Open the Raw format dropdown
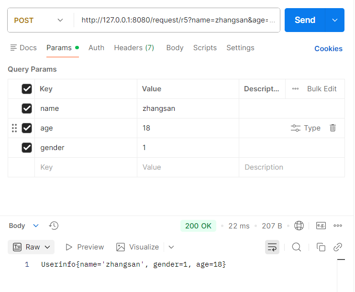 pyautogui.click(x=31, y=247)
